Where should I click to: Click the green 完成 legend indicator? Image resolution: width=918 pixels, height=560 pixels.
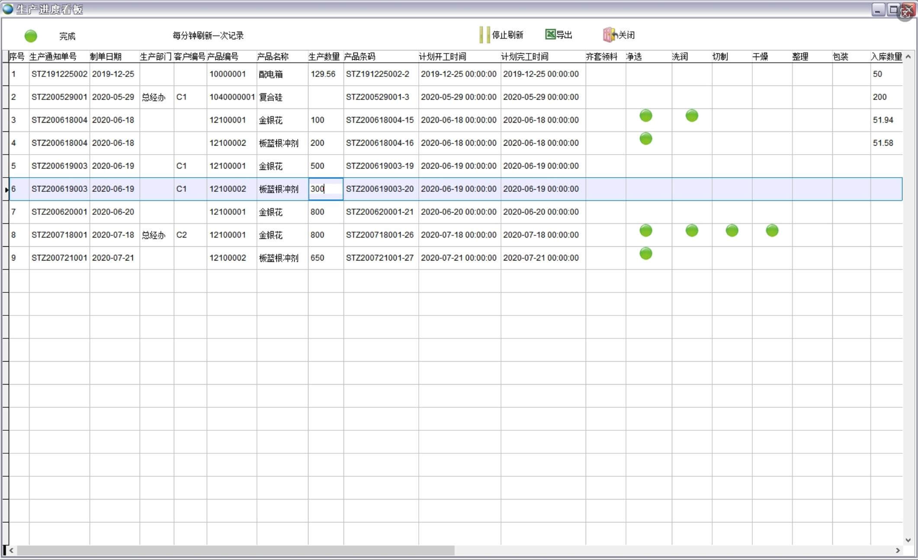(31, 36)
